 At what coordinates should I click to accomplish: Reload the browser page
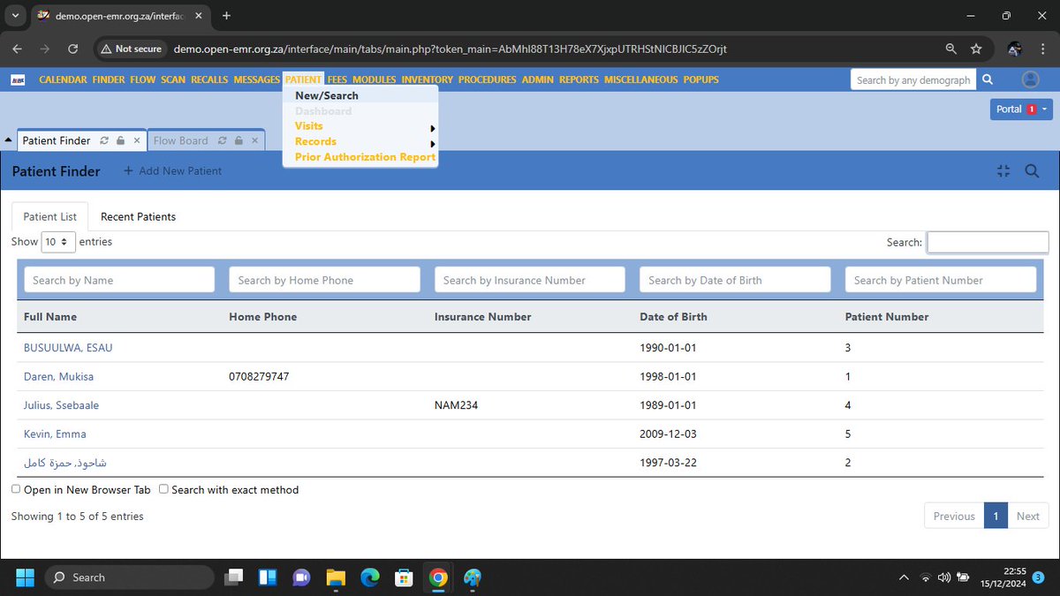tap(72, 49)
